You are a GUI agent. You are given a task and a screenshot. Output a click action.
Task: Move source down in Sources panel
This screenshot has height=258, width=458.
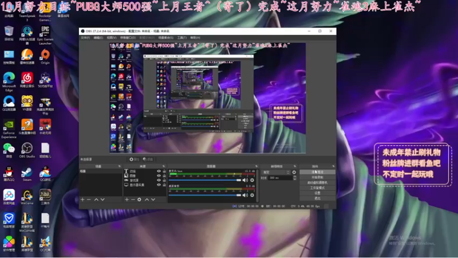[x=153, y=200]
